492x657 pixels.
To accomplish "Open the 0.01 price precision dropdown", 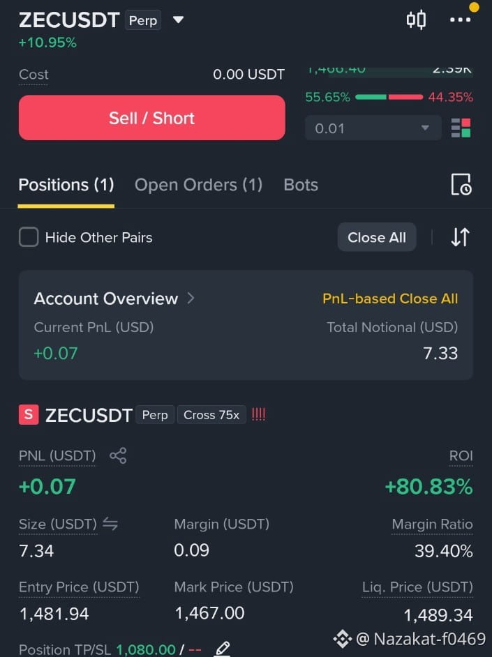I will (x=373, y=128).
